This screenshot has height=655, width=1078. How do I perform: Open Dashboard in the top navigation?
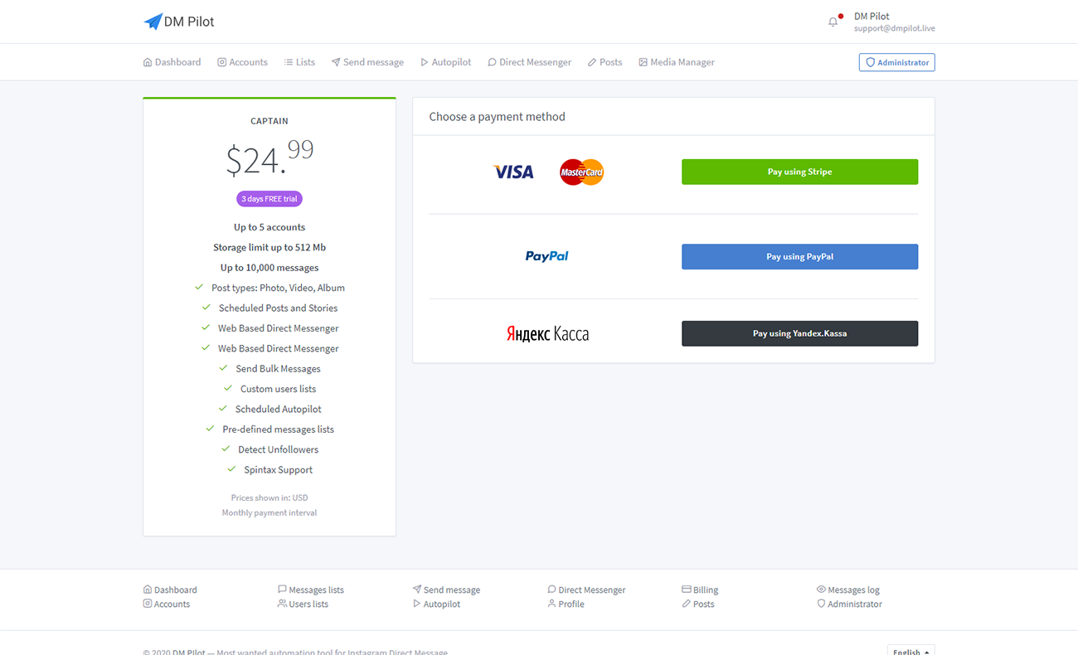(x=172, y=62)
